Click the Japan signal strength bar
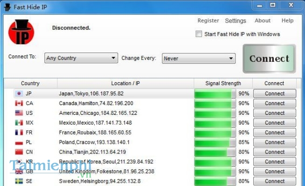Viewport: 305px width, 186px height. click(215, 93)
